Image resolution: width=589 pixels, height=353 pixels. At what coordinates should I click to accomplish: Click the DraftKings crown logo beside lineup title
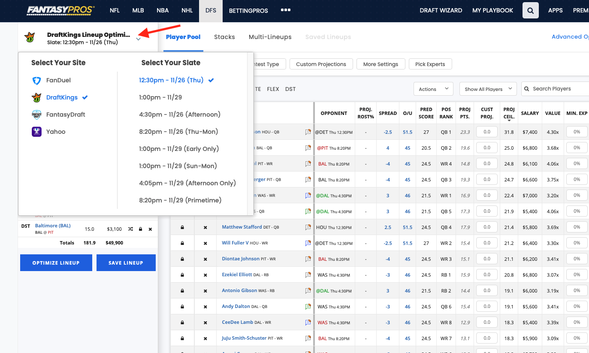30,37
